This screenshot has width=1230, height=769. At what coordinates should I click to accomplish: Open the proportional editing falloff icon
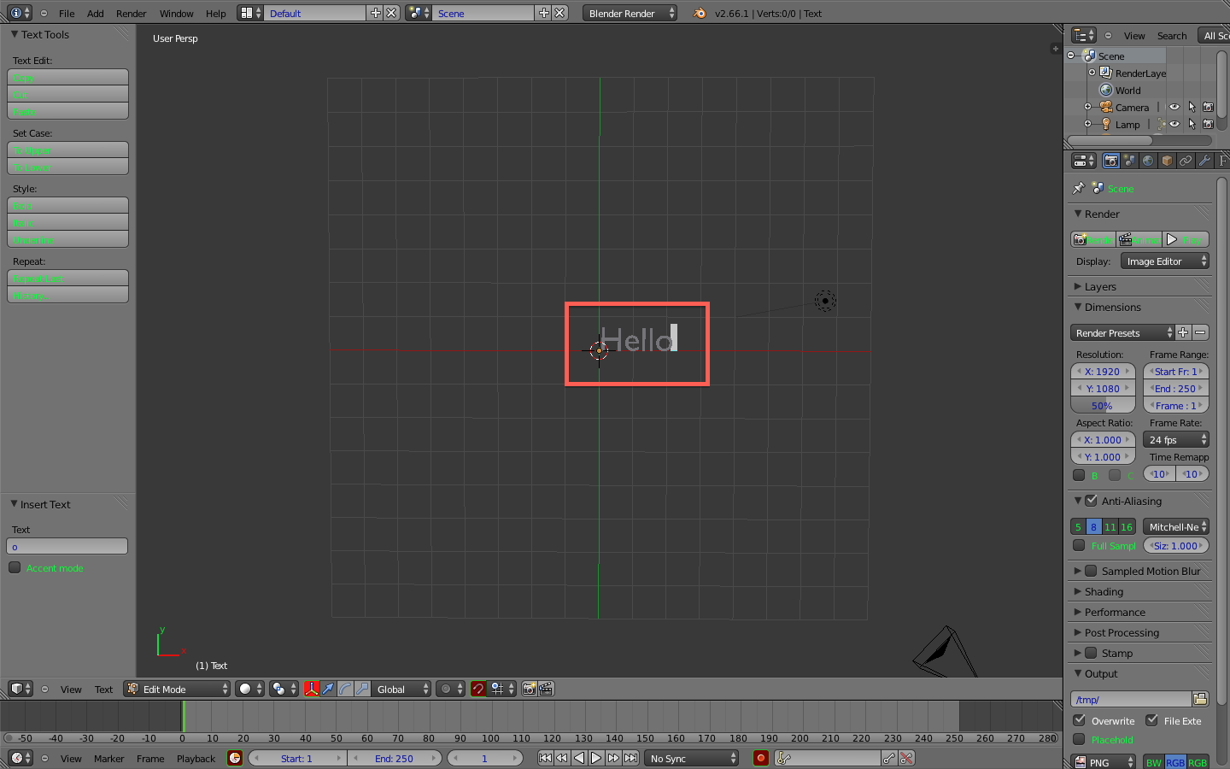(x=447, y=690)
